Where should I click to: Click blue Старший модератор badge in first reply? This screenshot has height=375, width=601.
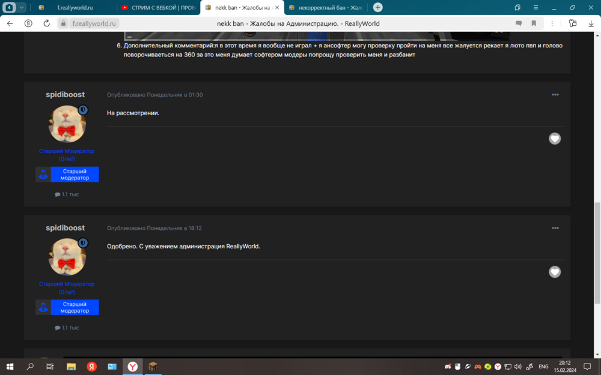(67, 174)
